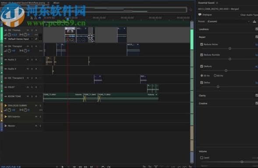Mute the DIALOGUE SUBMIX bus
258x168 pixels.
(36, 105)
